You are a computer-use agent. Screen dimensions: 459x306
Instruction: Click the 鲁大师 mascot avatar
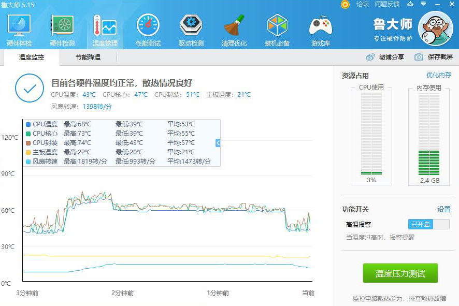(x=436, y=28)
